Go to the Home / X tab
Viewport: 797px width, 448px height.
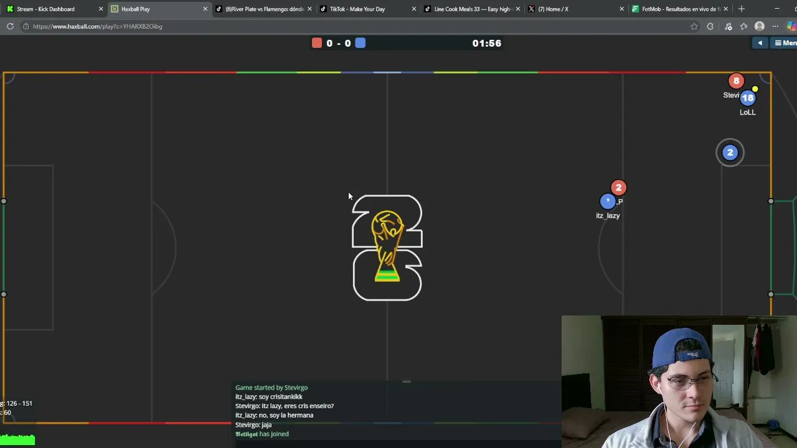click(575, 9)
